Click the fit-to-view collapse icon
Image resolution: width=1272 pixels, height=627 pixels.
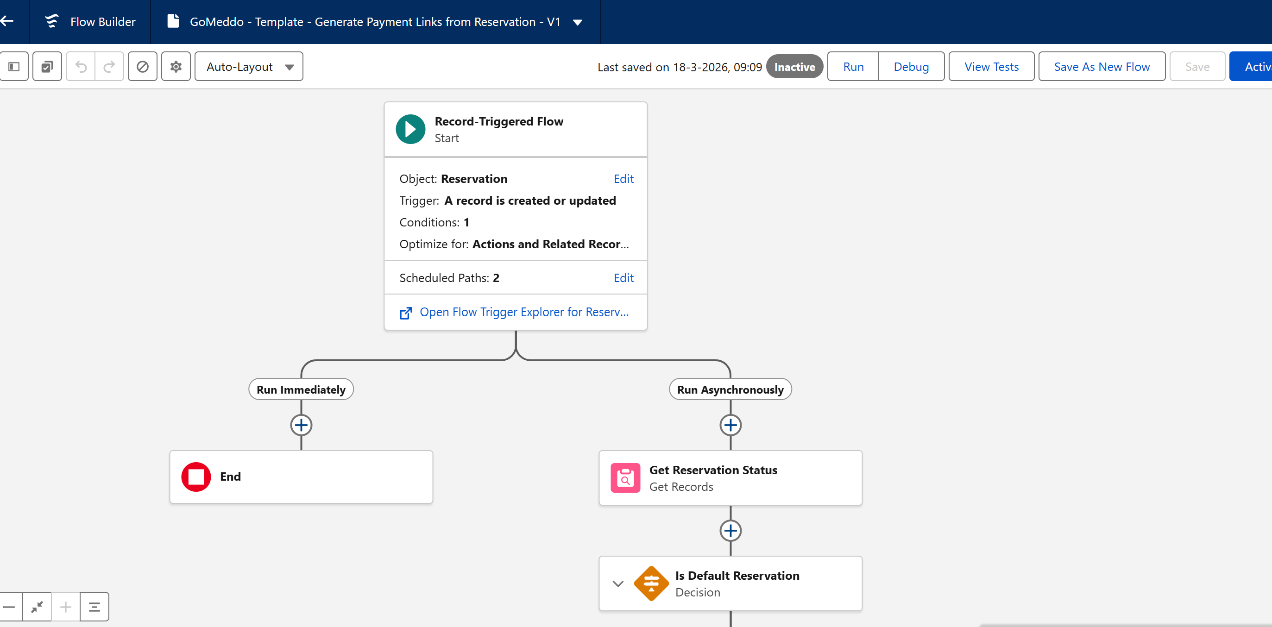pos(37,607)
